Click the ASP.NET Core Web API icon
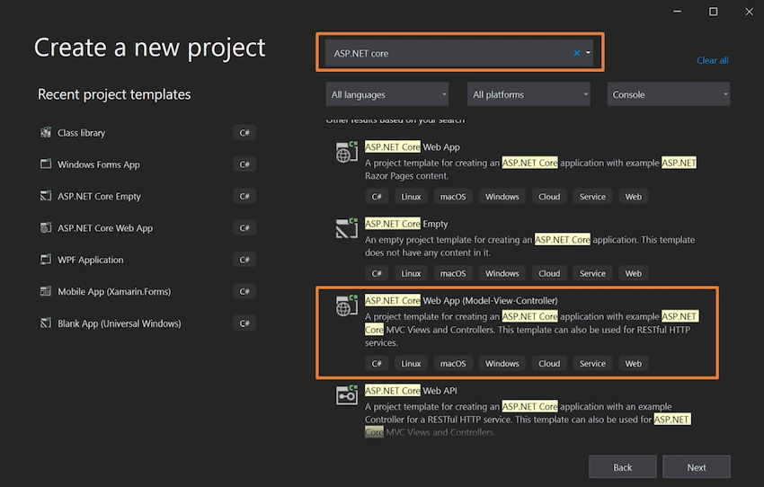 click(x=346, y=395)
